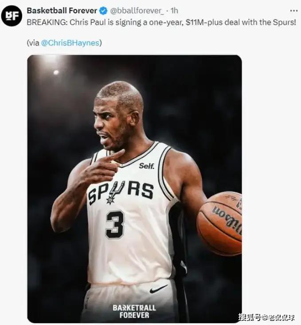301x325 pixels.
Task: Click the Basketball Forever watermark in image
Action: point(134,311)
